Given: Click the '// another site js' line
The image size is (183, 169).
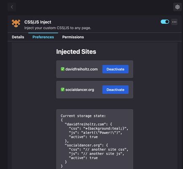Looking at the screenshot, I should coord(97,154).
